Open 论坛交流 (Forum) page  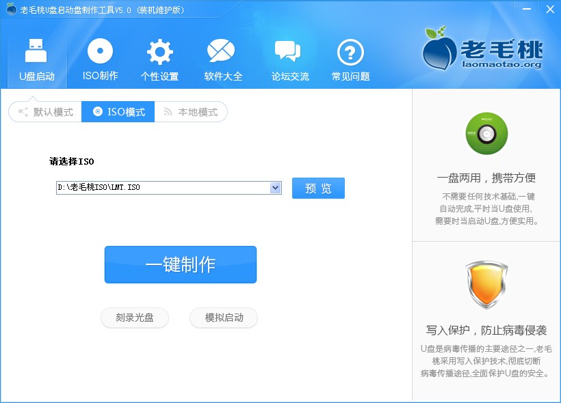pyautogui.click(x=287, y=58)
